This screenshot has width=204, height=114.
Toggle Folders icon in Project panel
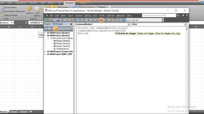click(x=55, y=29)
